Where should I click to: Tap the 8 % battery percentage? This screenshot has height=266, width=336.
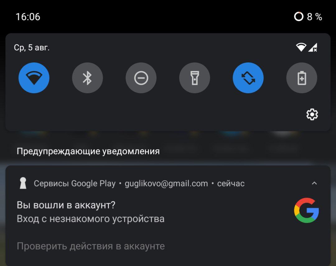pyautogui.click(x=315, y=17)
